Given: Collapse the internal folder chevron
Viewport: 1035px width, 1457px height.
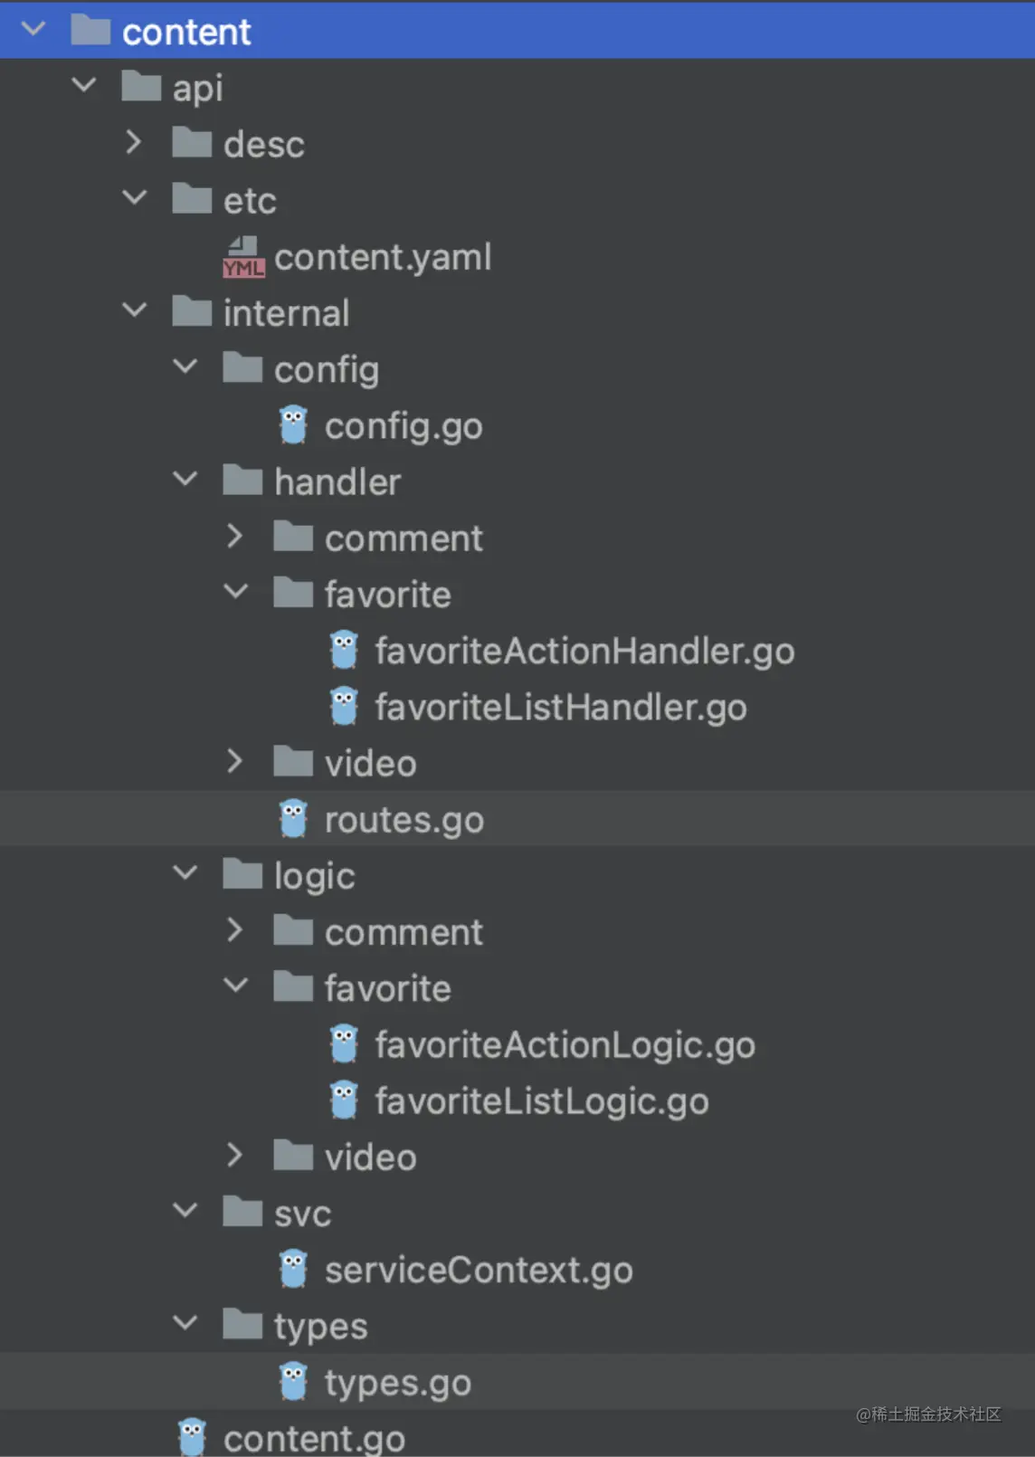Looking at the screenshot, I should (134, 311).
